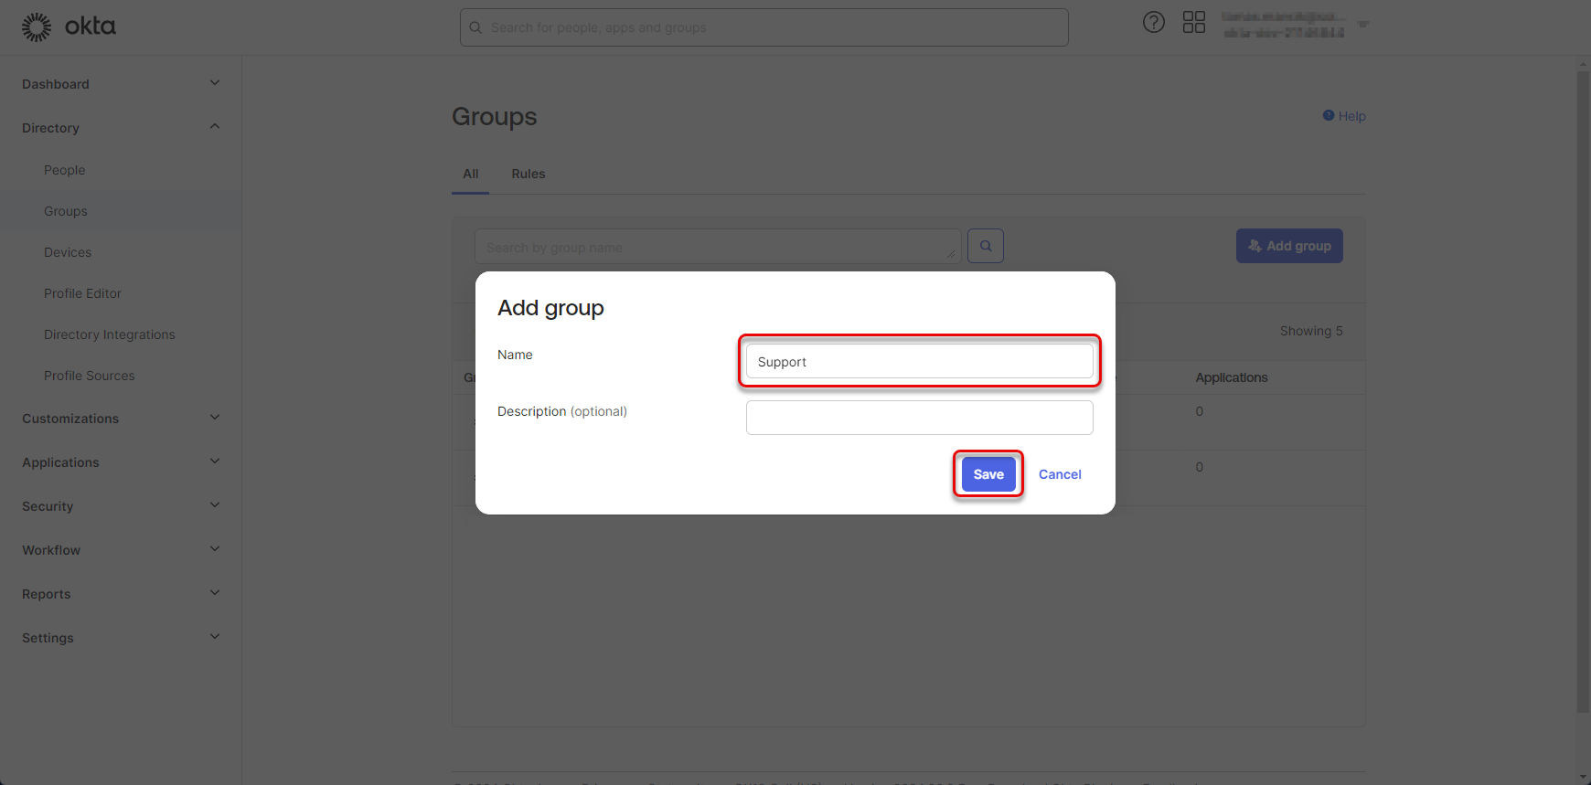Expand the Security menu section

215,505
